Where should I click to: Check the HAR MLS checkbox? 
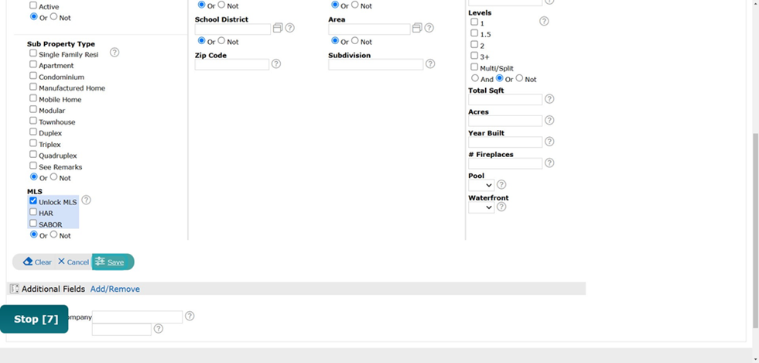point(33,212)
